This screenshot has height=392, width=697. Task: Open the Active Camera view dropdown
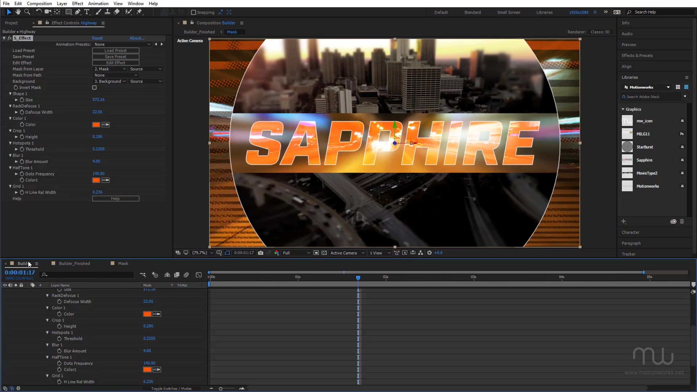pos(347,253)
